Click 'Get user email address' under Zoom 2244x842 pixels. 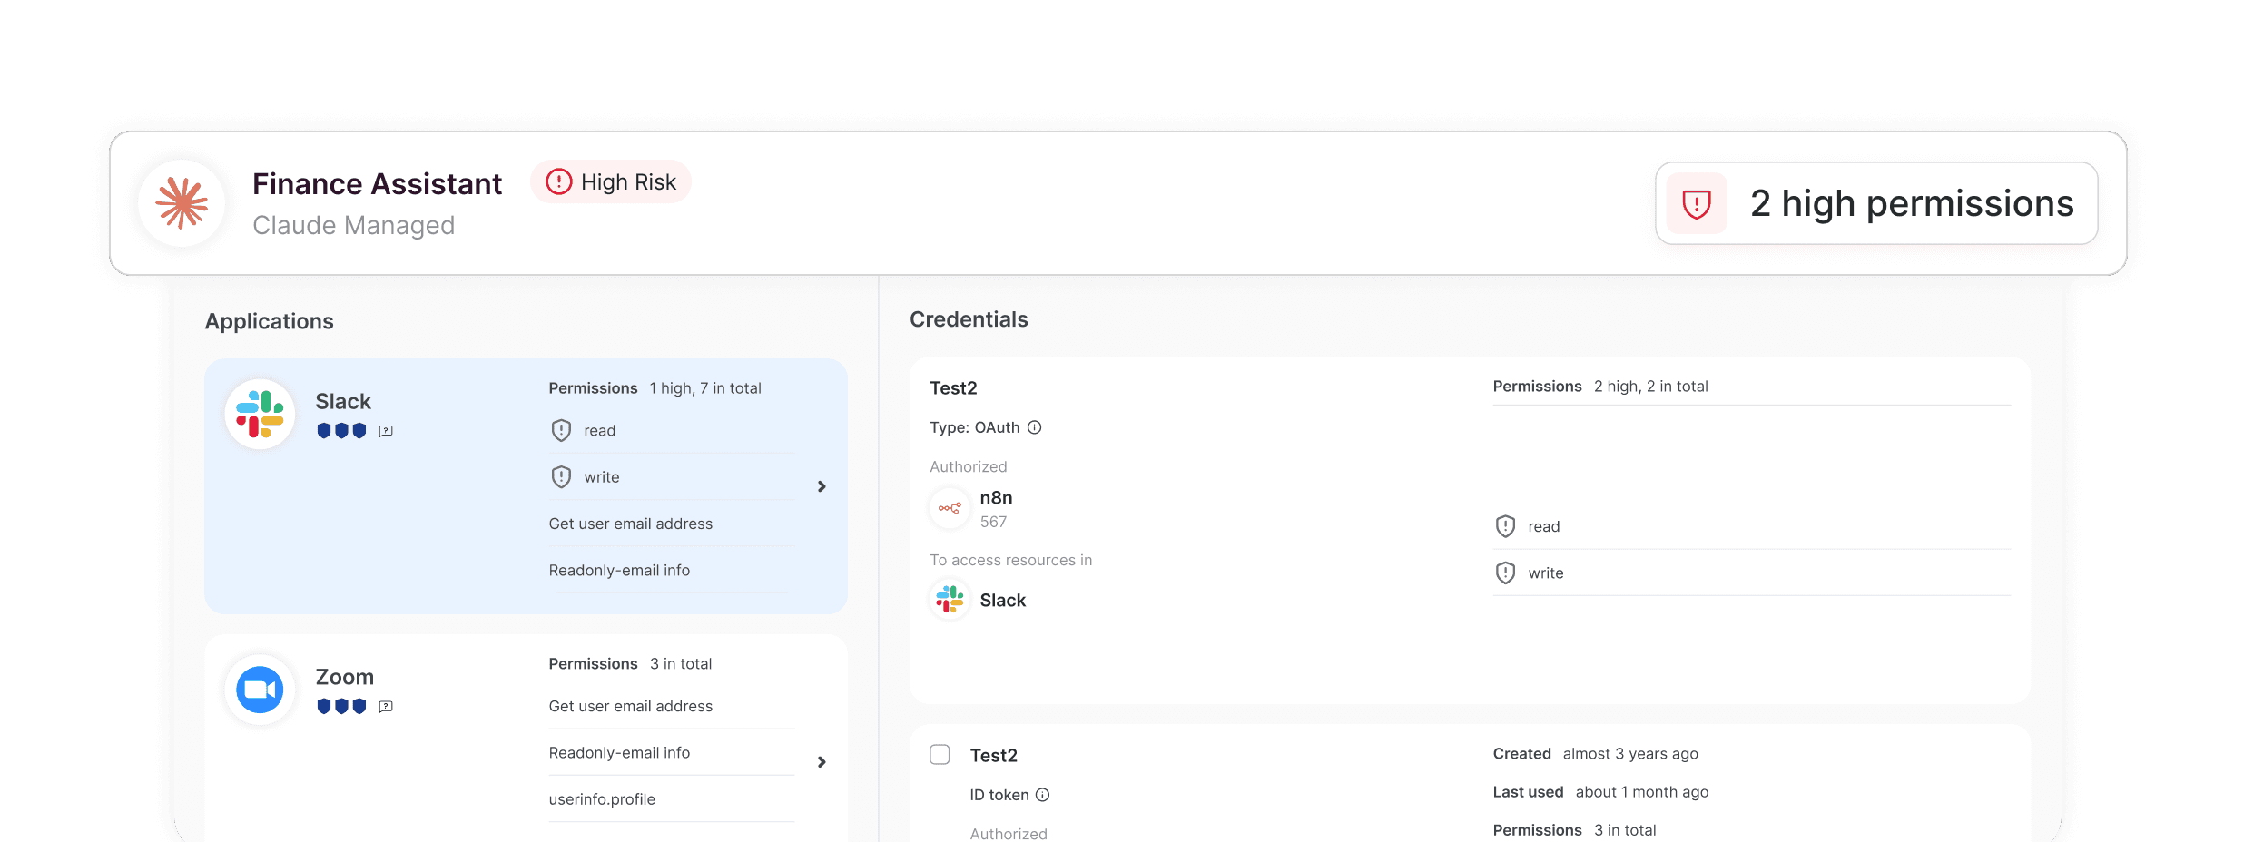(x=631, y=706)
